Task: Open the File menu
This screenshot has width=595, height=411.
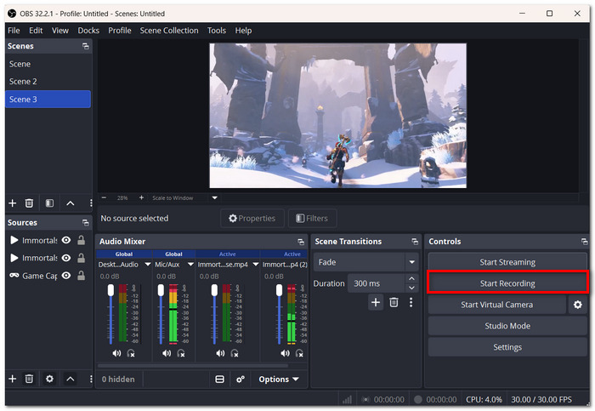Action: point(14,31)
